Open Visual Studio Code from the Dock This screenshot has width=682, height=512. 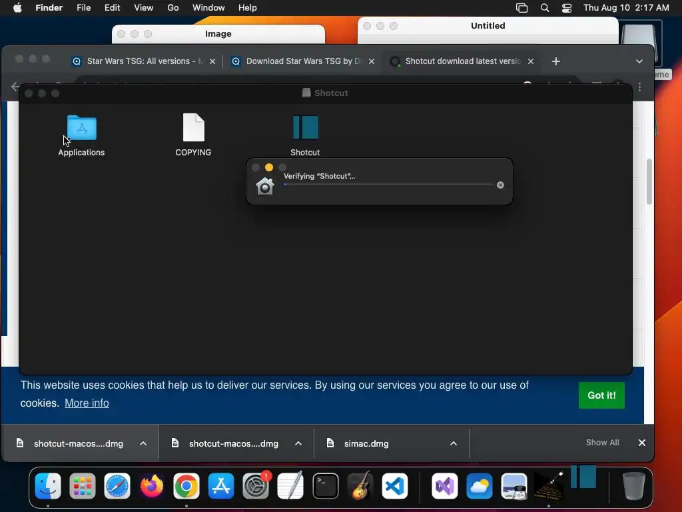pyautogui.click(x=394, y=485)
